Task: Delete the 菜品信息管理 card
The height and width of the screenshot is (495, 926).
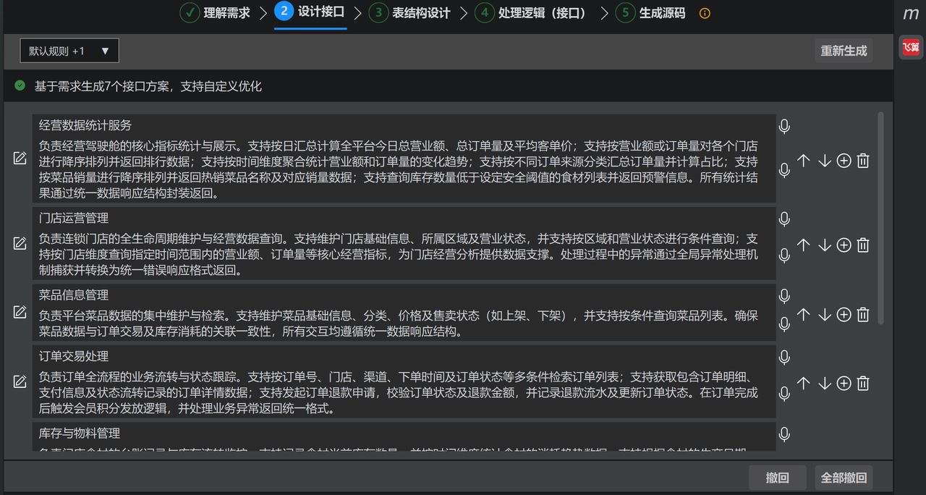Action: (863, 314)
